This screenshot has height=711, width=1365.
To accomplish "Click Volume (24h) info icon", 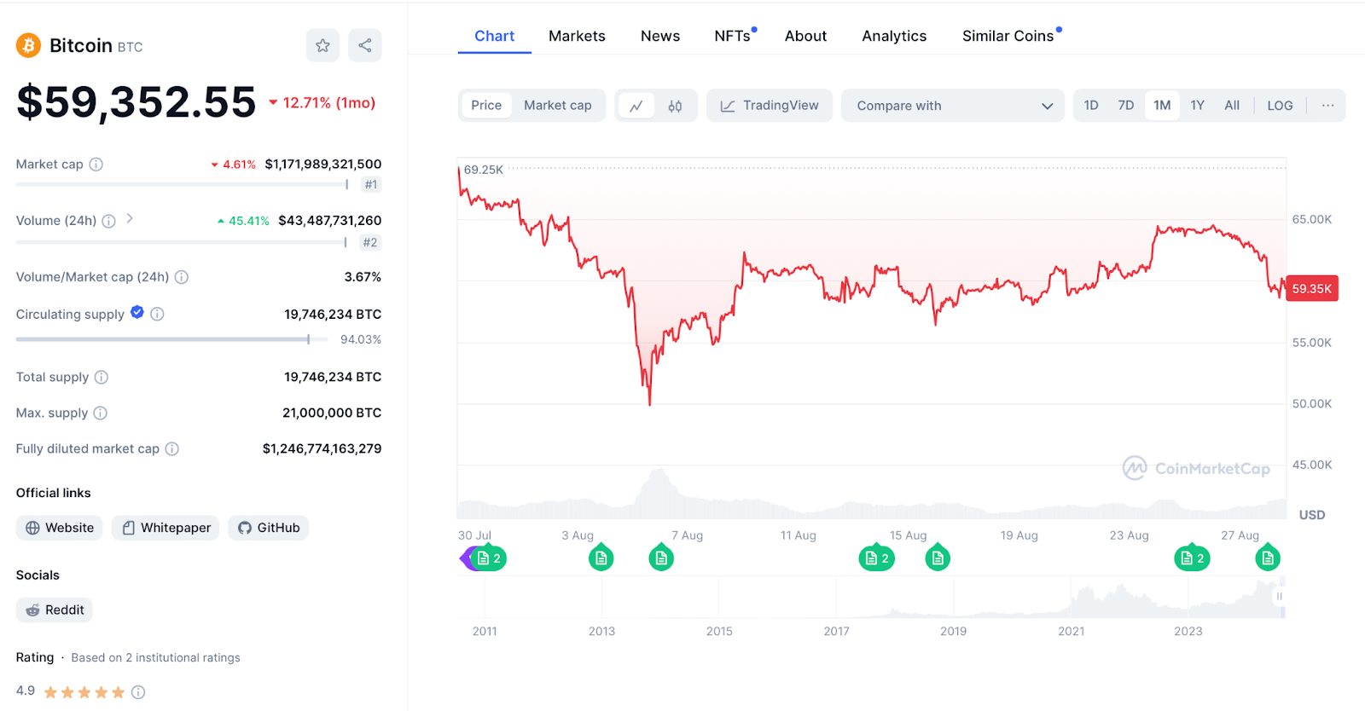I will (109, 221).
